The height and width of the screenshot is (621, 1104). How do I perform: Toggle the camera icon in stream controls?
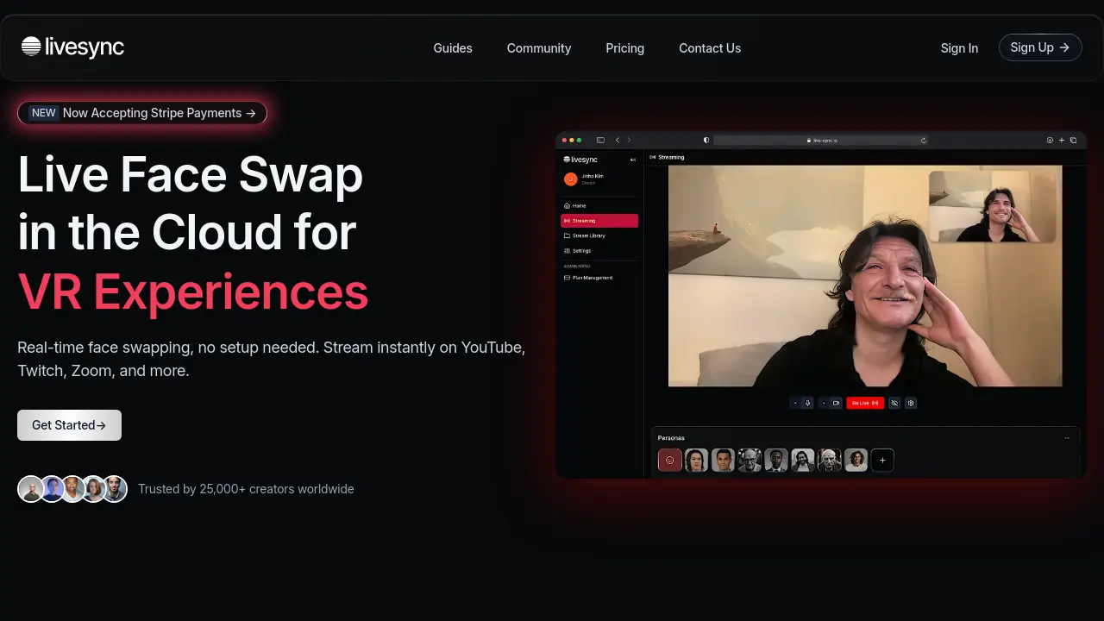836,403
